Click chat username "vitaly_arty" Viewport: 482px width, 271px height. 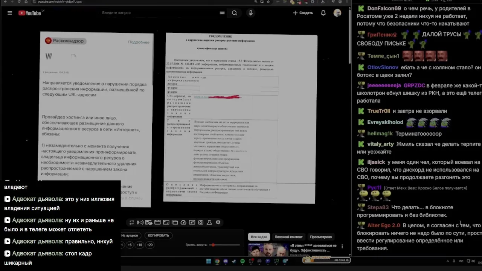point(380,144)
